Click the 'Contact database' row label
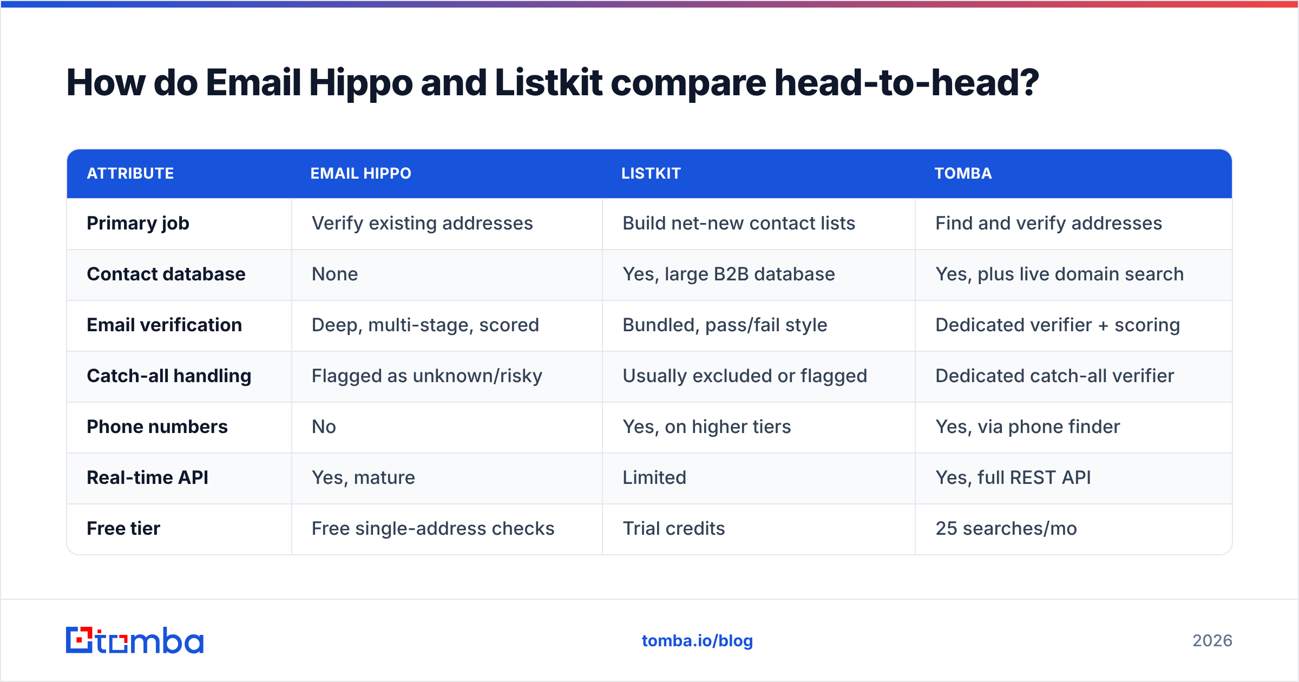This screenshot has height=682, width=1299. pos(166,274)
